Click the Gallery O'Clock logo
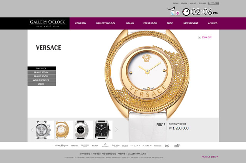 pyautogui.click(x=47, y=23)
